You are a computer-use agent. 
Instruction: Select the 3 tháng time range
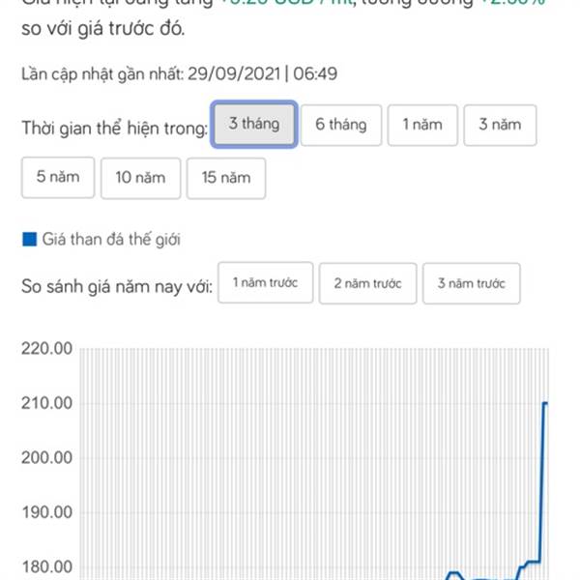(x=254, y=125)
